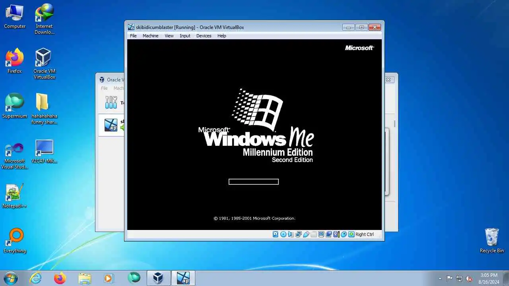Click the Show desktop button on the taskbar
The image size is (509, 286).
click(x=506, y=278)
